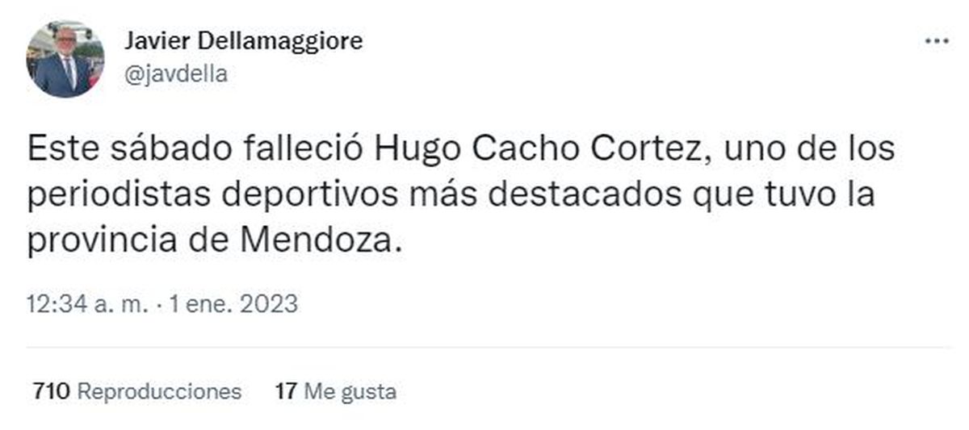This screenshot has width=969, height=430.
Task: Click Javier Dellamaggiore's profile picture
Action: click(x=65, y=59)
